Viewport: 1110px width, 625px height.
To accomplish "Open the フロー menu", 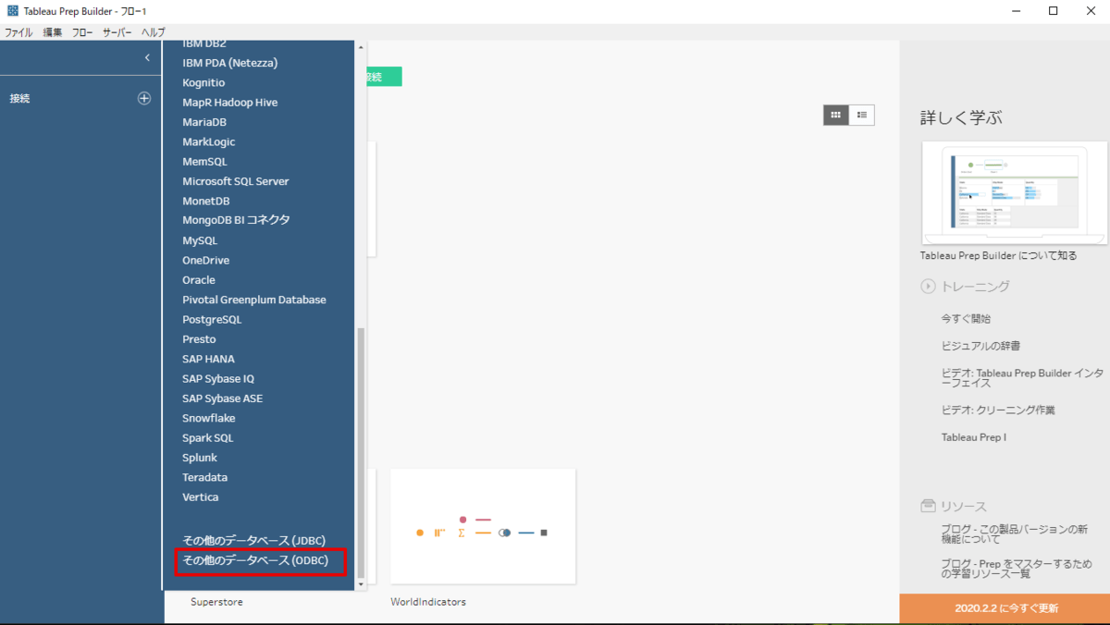I will [x=82, y=31].
